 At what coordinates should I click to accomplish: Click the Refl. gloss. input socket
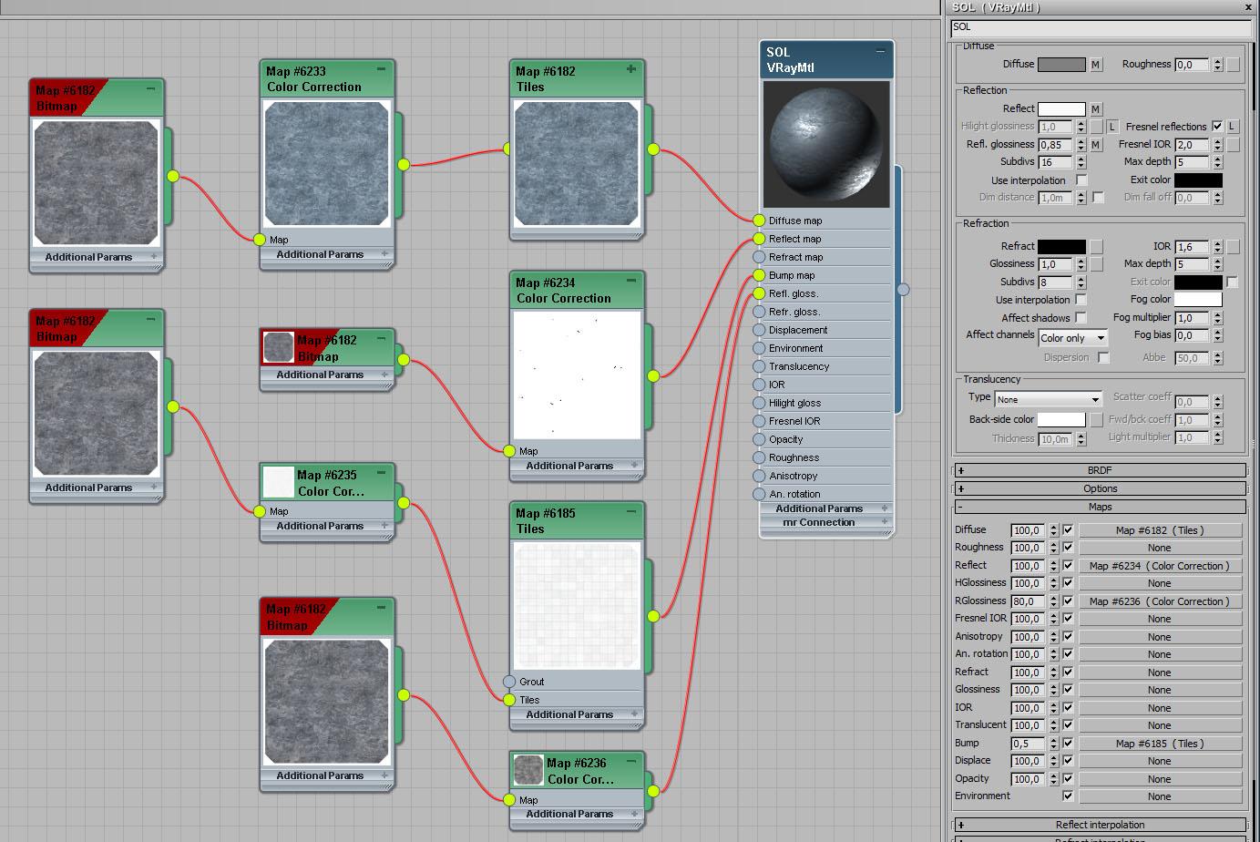click(x=759, y=293)
